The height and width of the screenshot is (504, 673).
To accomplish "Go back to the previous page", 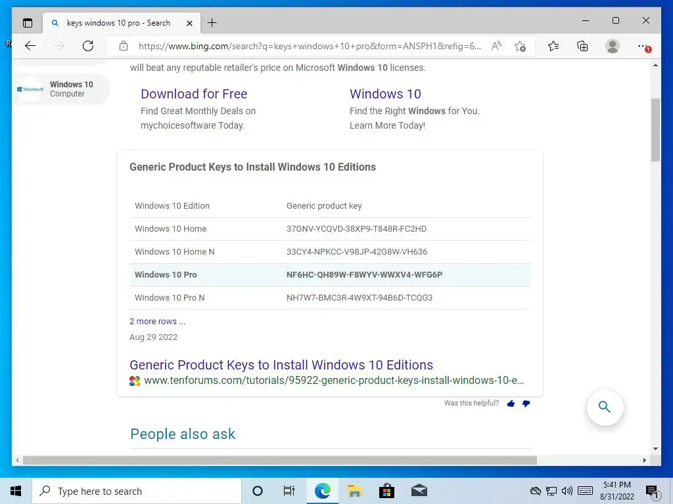I will pyautogui.click(x=30, y=46).
